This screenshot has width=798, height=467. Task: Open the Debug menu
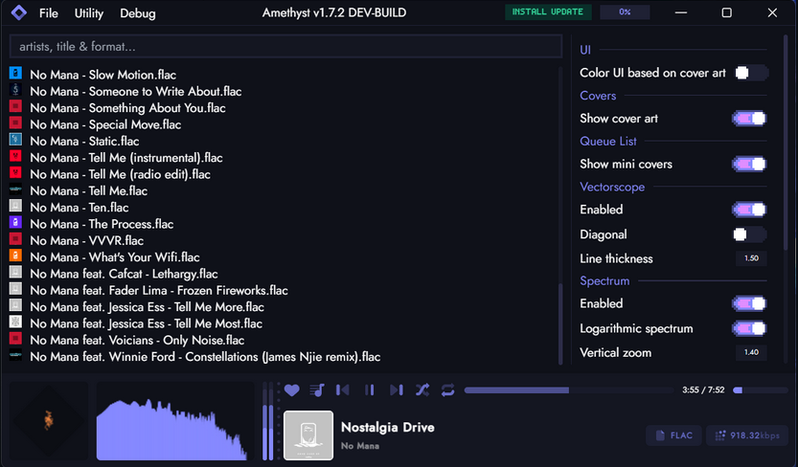[x=137, y=13]
